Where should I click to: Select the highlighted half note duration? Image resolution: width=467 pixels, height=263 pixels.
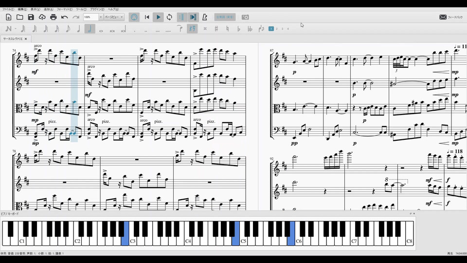(90, 29)
